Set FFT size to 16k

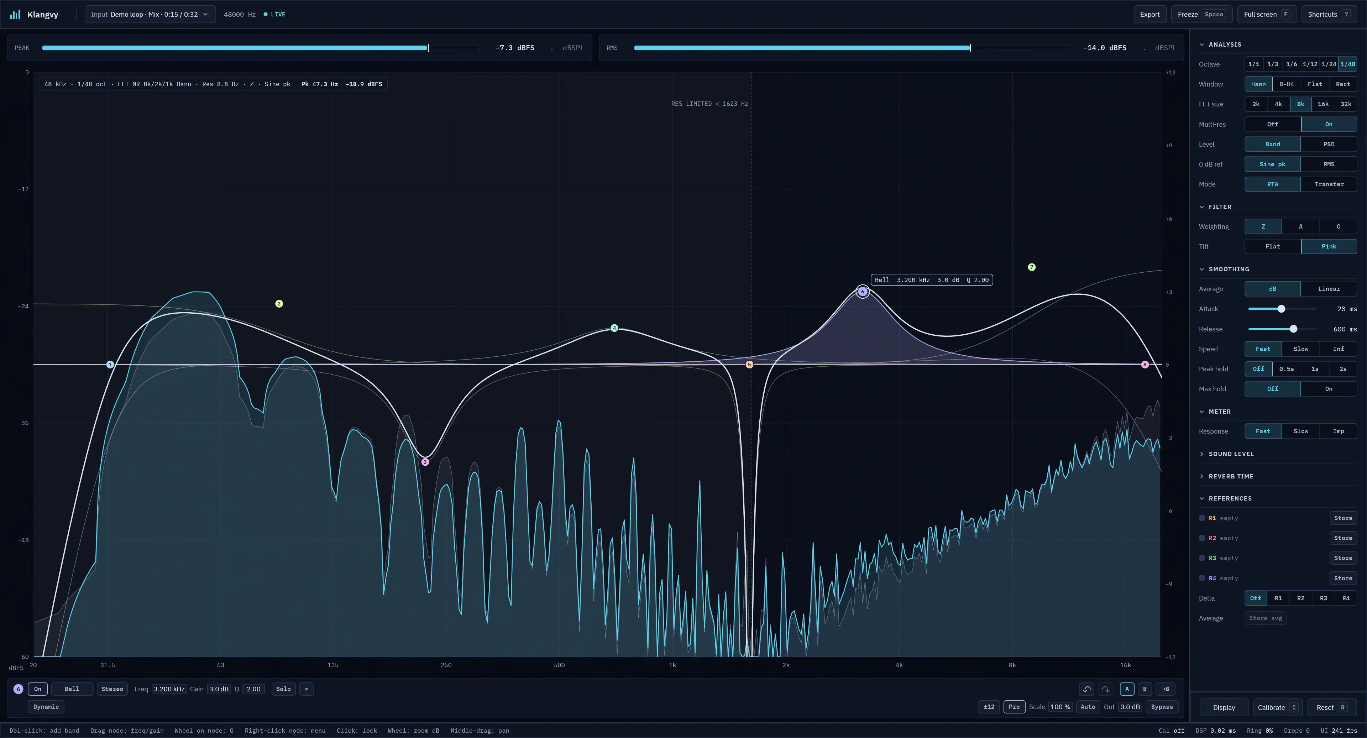[x=1323, y=104]
